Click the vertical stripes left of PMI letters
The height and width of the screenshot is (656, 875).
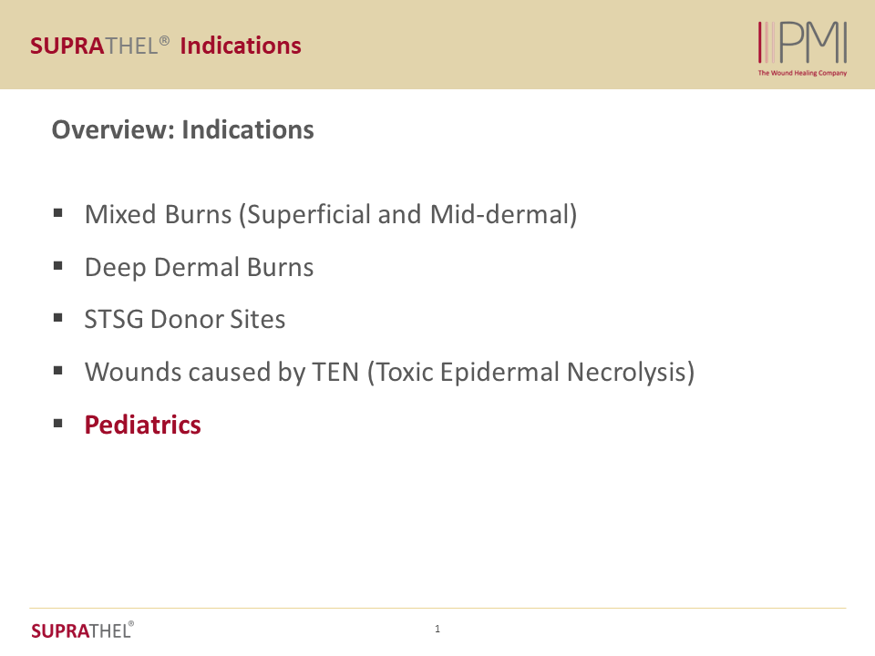[x=767, y=43]
